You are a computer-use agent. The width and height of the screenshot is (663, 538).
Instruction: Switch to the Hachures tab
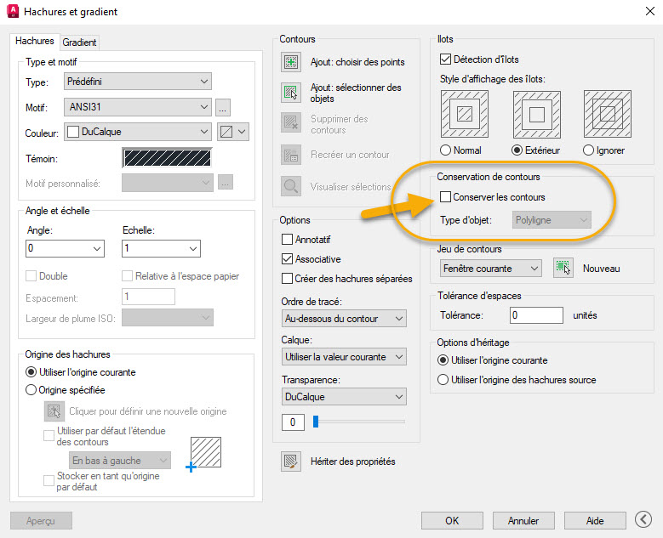[35, 41]
